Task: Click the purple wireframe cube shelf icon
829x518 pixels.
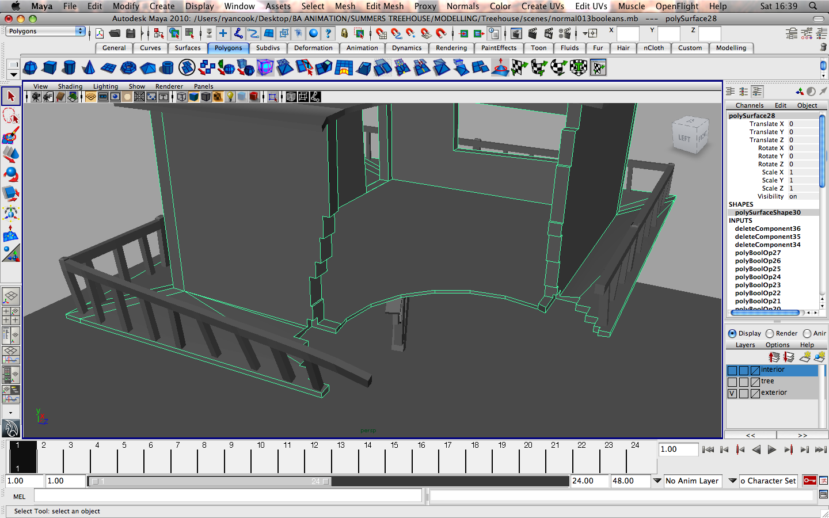Action: tap(265, 68)
